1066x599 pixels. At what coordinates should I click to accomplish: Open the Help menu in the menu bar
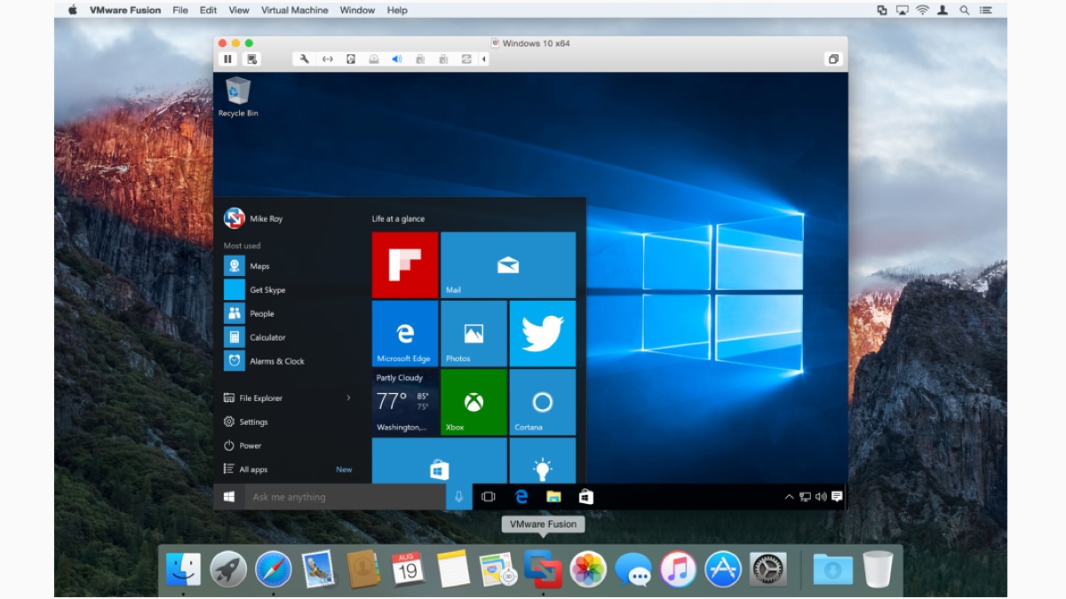point(397,10)
